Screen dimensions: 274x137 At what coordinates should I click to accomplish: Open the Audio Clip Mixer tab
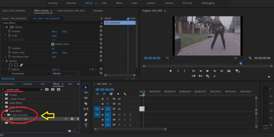(71, 11)
